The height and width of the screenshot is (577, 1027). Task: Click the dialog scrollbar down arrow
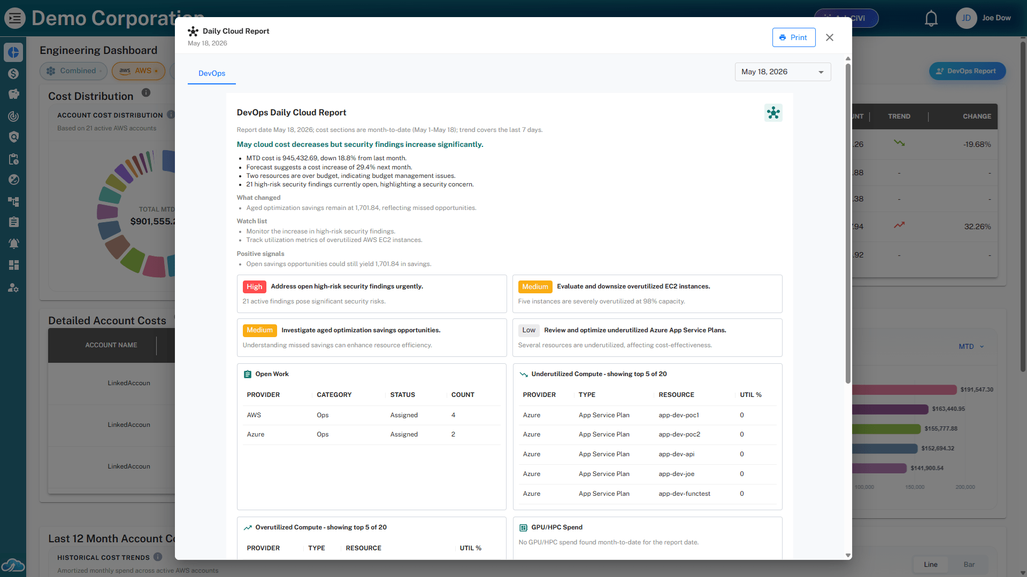click(x=848, y=556)
